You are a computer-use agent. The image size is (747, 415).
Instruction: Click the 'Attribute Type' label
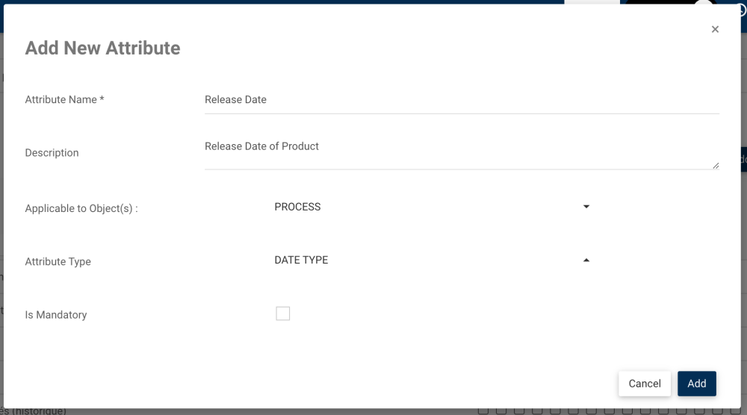pyautogui.click(x=58, y=262)
